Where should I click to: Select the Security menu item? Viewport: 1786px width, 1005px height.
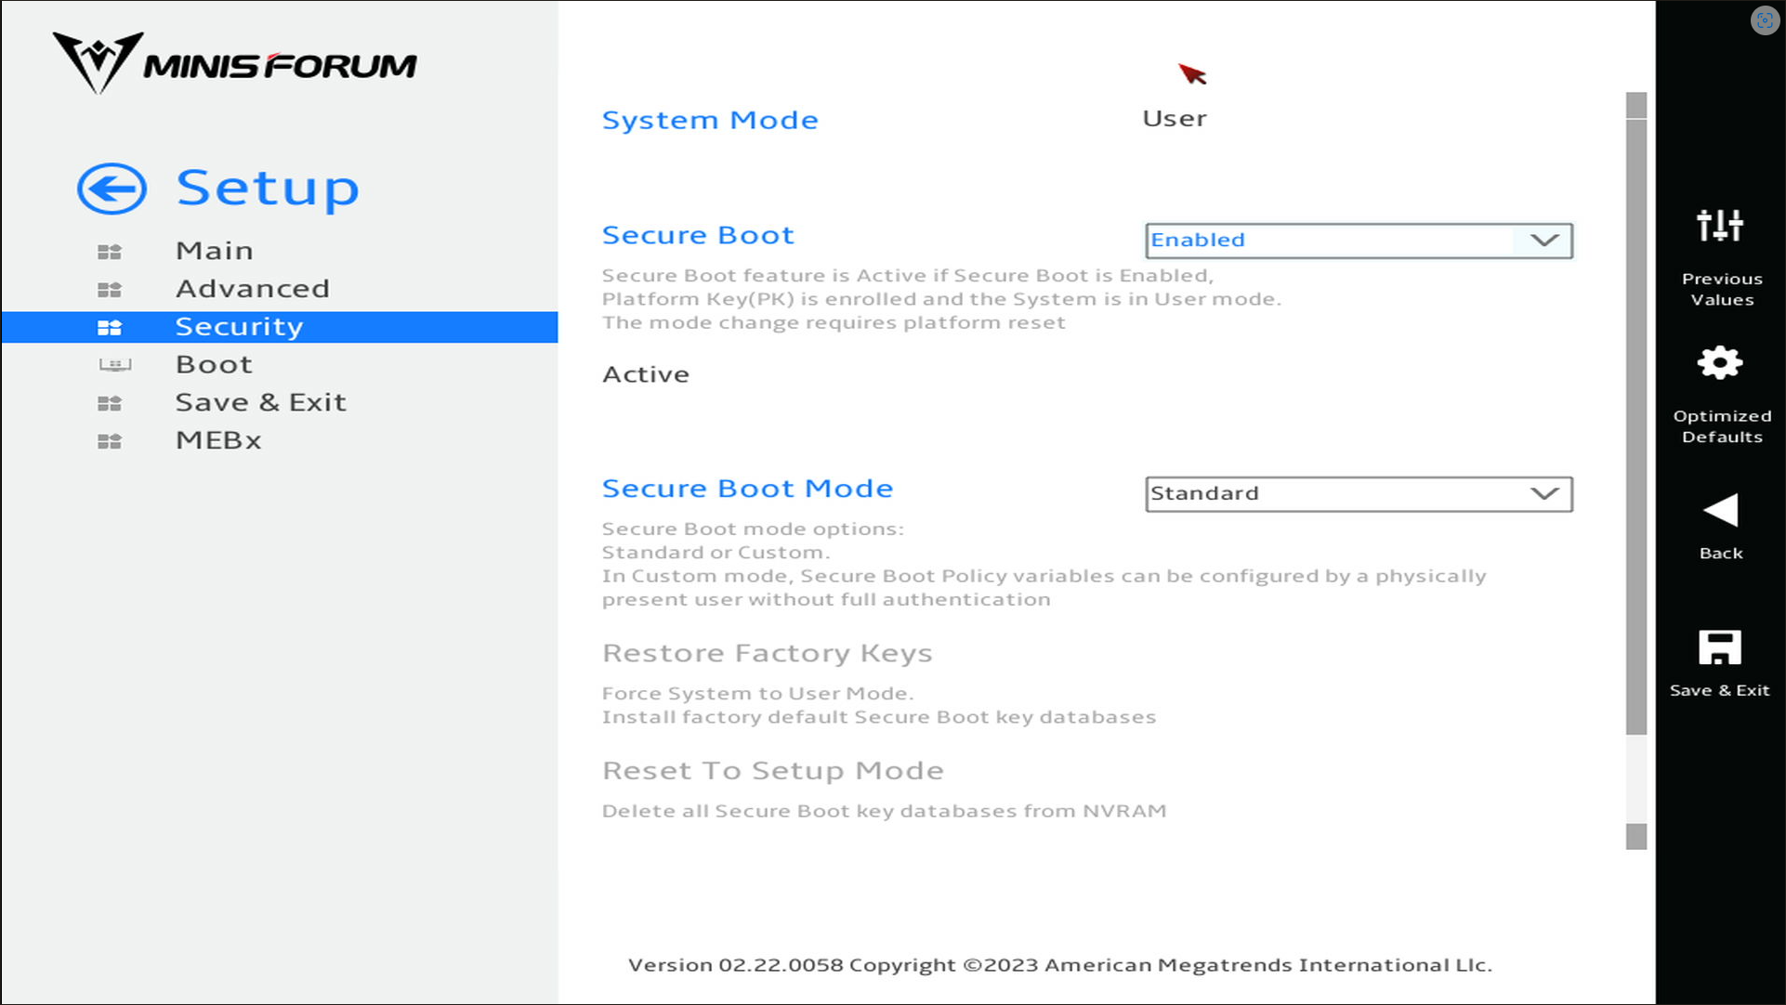coord(239,327)
